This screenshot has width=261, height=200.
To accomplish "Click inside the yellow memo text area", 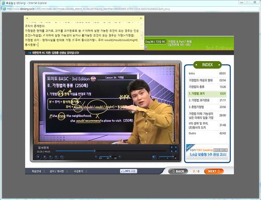I will 82,35.
